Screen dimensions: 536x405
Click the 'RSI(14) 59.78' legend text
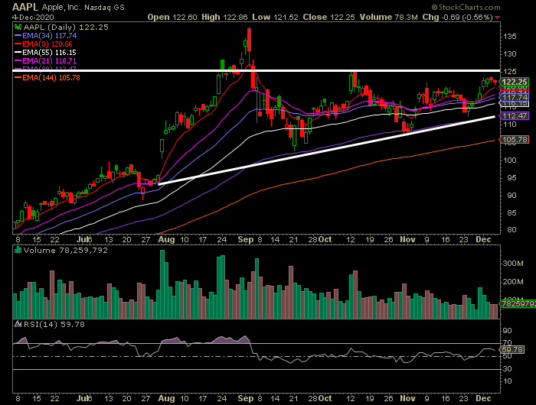point(54,324)
